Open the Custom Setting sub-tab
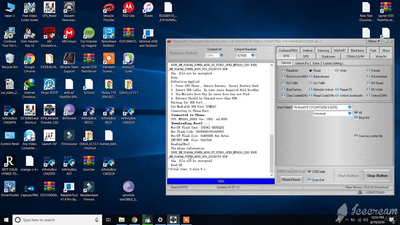This screenshot has width=400, height=225. point(332,63)
